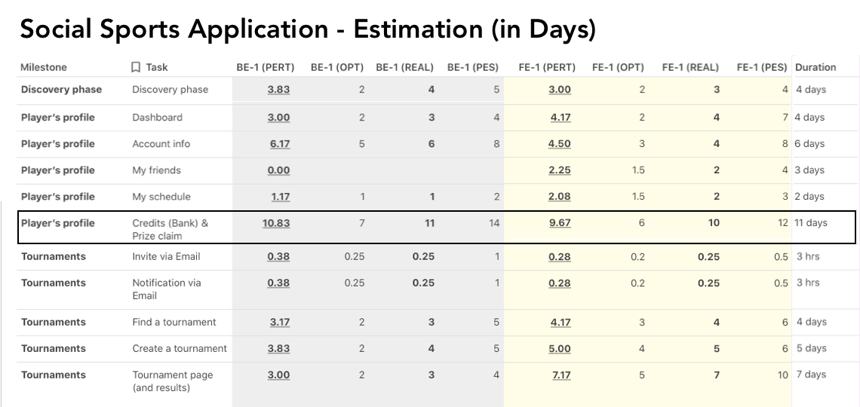Click the Find a tournament task cell

click(x=174, y=322)
